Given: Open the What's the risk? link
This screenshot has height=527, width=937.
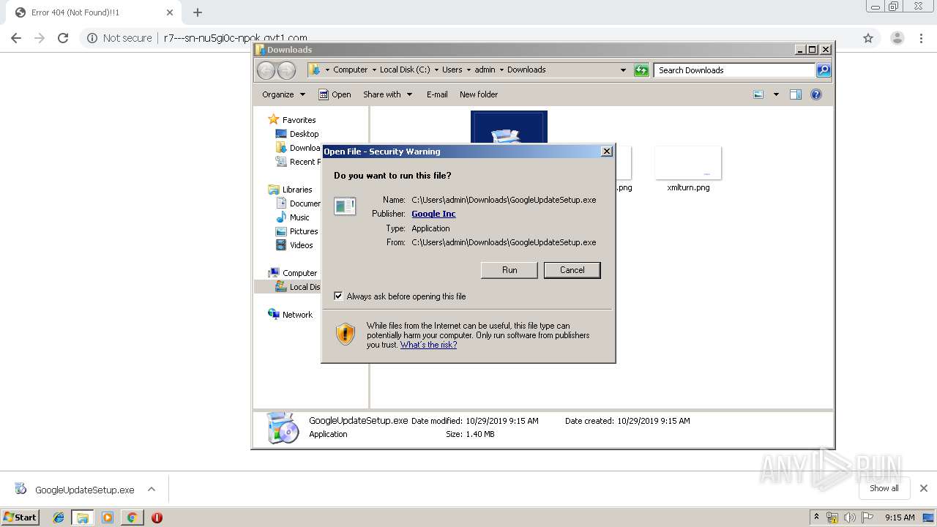Looking at the screenshot, I should [428, 345].
